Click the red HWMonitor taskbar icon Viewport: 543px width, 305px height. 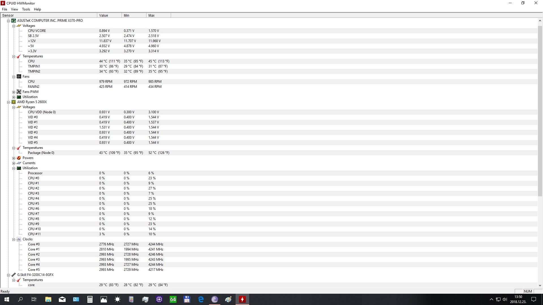(242, 299)
